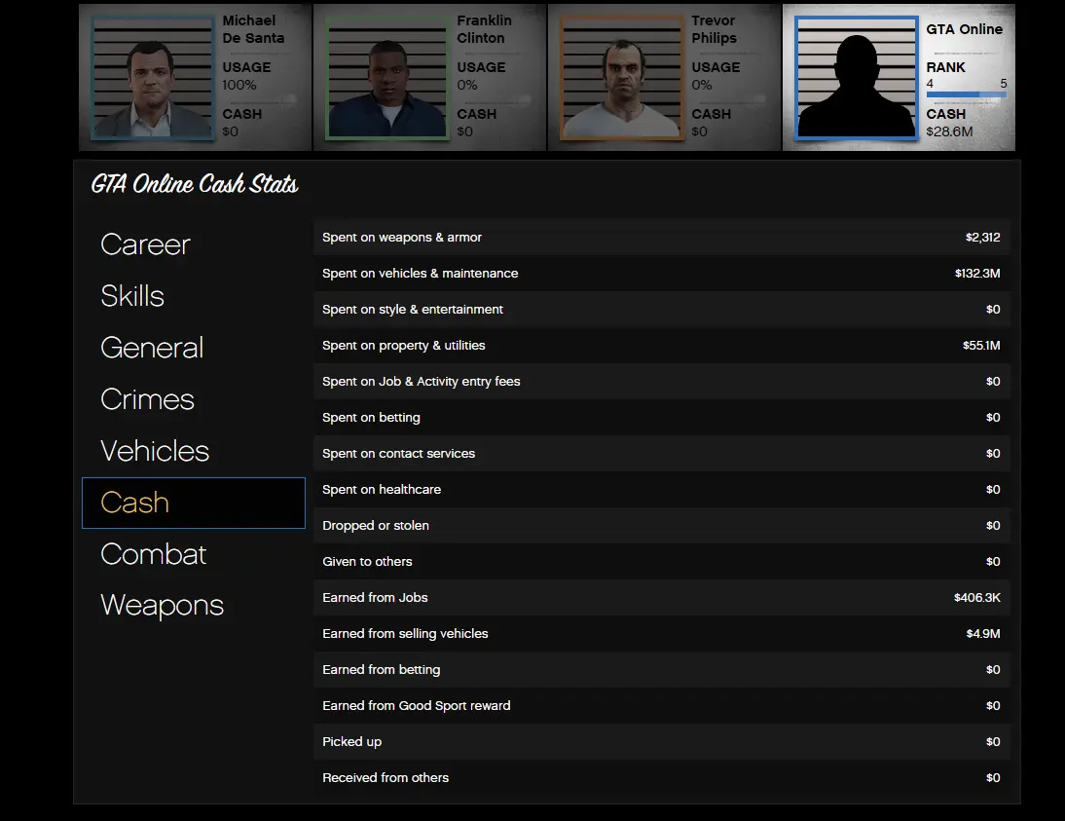This screenshot has width=1065, height=821.
Task: Select Dropped or stolen row
Action: click(662, 525)
